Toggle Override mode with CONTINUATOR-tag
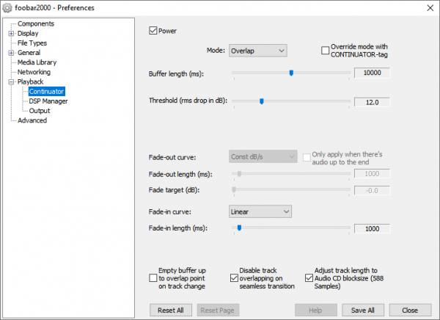Screen dimensions: 440x320 click(x=326, y=51)
